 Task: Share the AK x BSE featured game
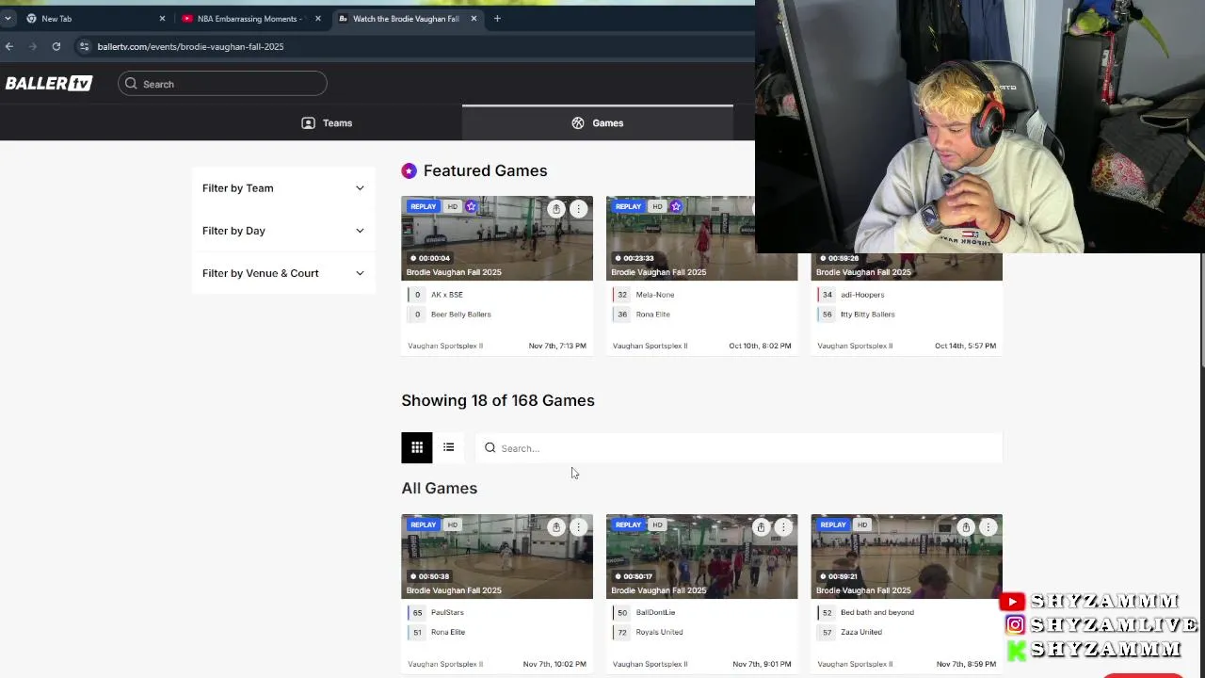pyautogui.click(x=556, y=209)
